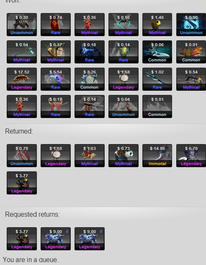Select the $3.77 Legendary requested return item

click(x=22, y=239)
